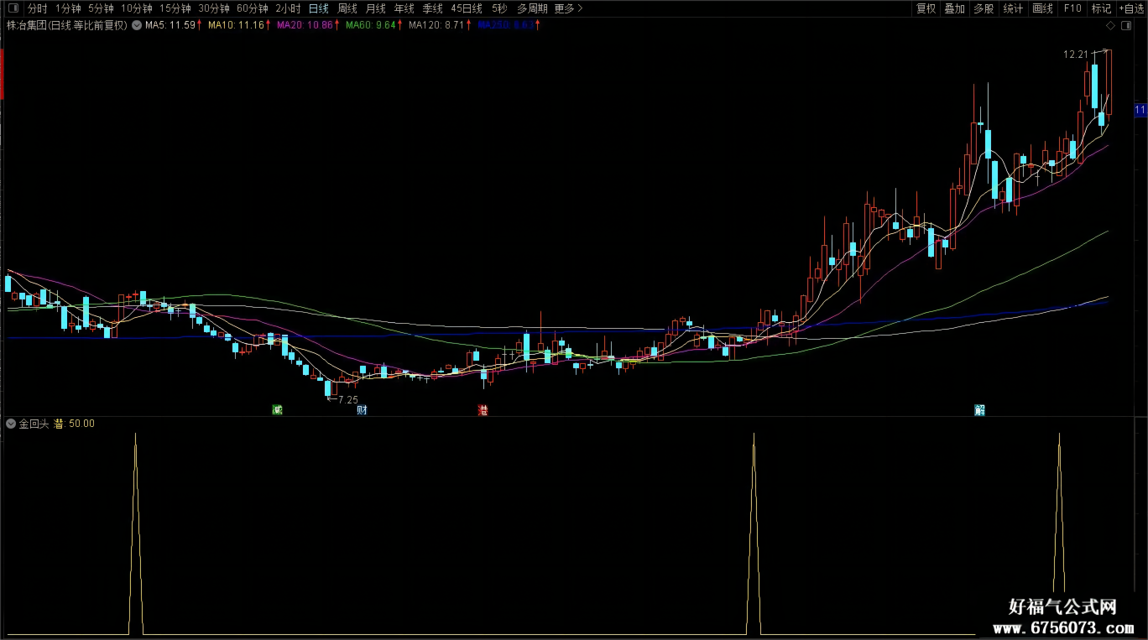The width and height of the screenshot is (1148, 640).
Task: Open the F10 company info
Action: 1072,8
